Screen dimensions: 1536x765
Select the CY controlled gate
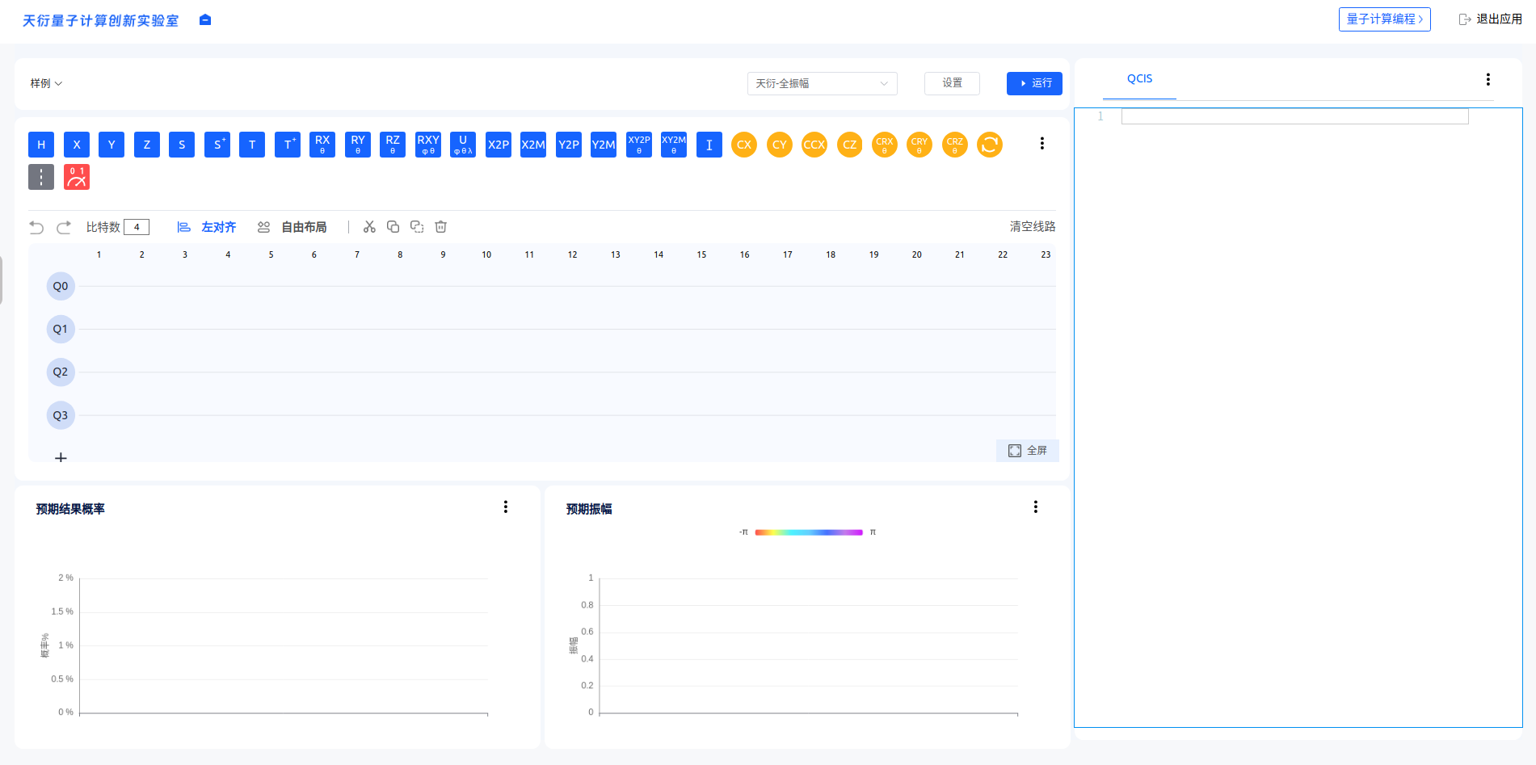pos(780,145)
